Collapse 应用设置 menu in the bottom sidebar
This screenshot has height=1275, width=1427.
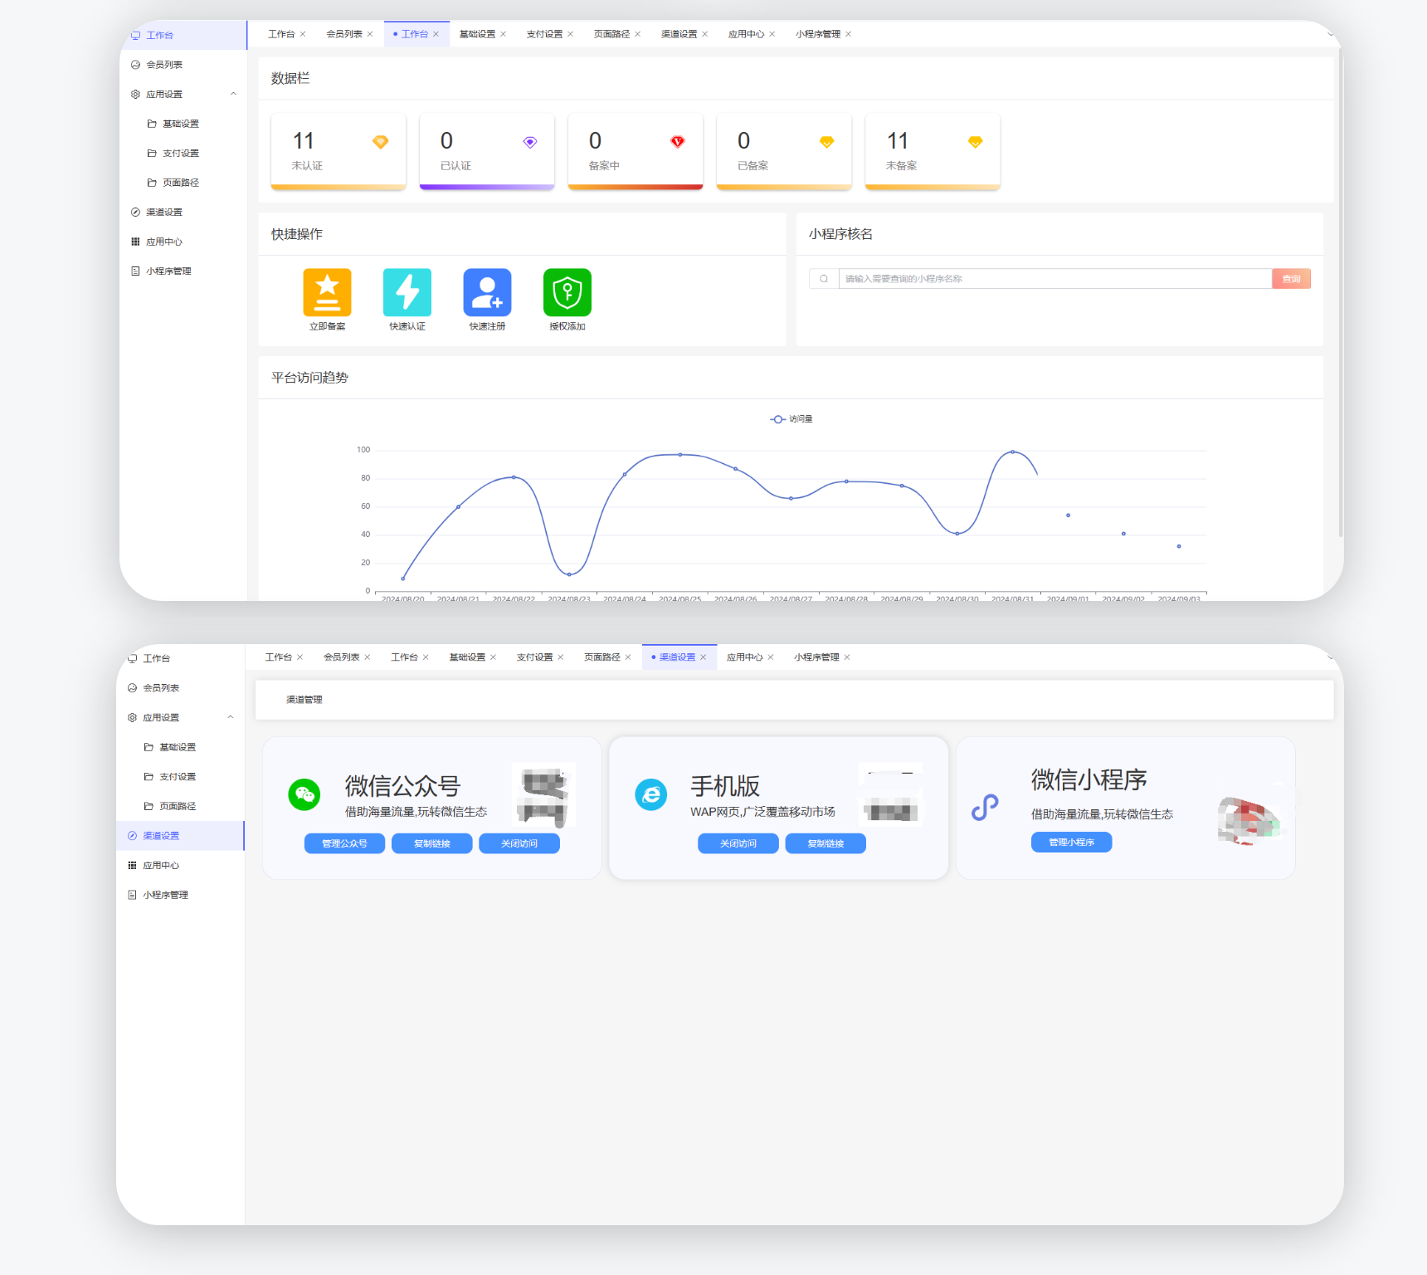231,717
